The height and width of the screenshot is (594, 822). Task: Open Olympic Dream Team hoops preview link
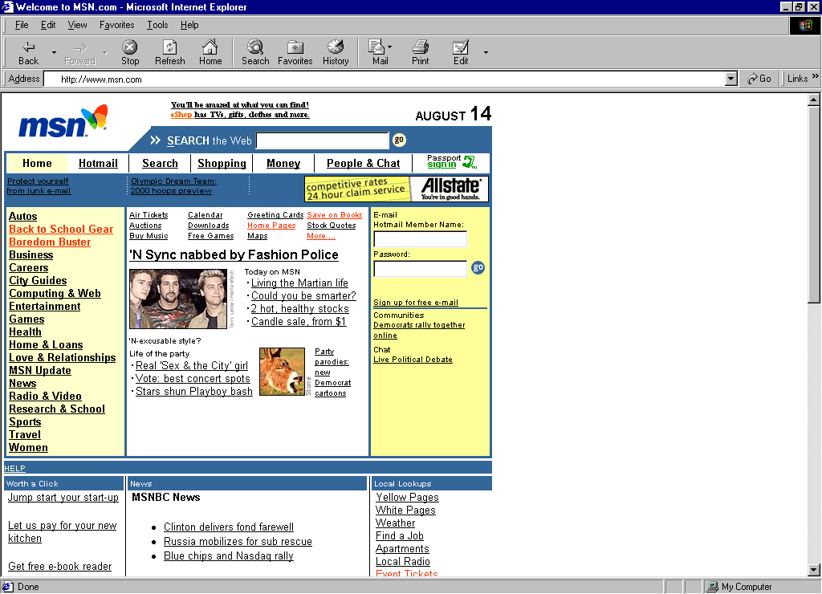pyautogui.click(x=173, y=186)
